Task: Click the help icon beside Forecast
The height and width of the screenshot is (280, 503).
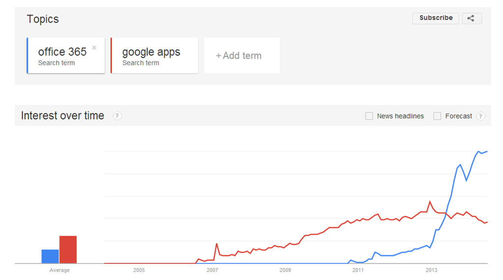Action: (481, 116)
